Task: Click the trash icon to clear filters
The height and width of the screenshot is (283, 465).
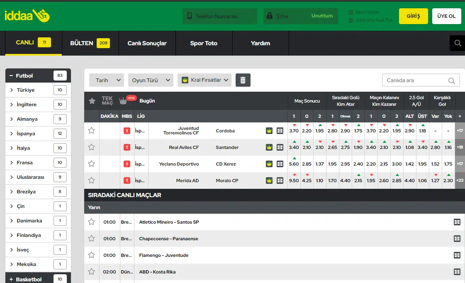Action: coord(243,80)
